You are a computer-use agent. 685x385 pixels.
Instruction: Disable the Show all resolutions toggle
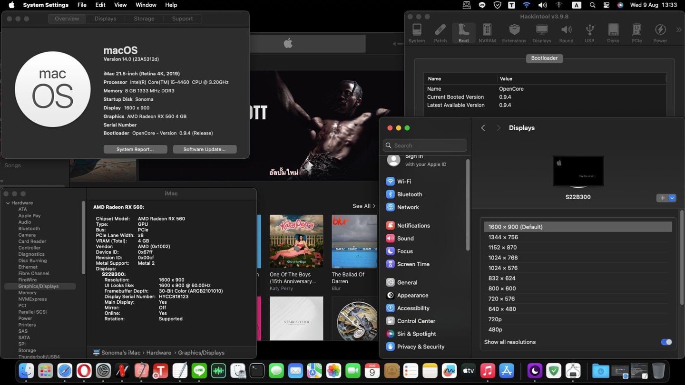click(666, 342)
